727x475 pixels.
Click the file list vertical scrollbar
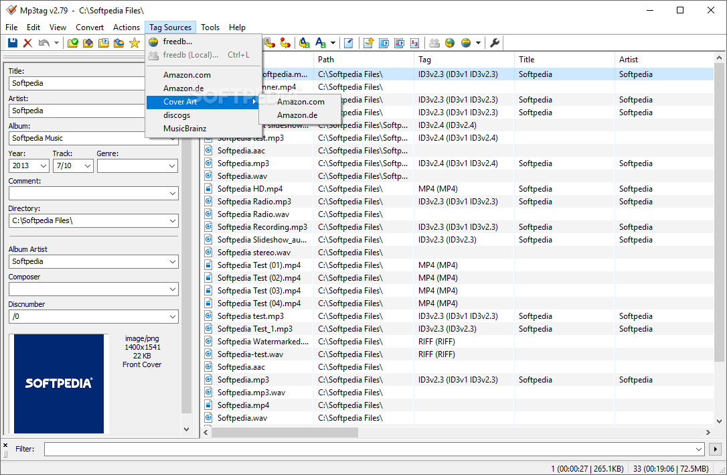pos(719,212)
